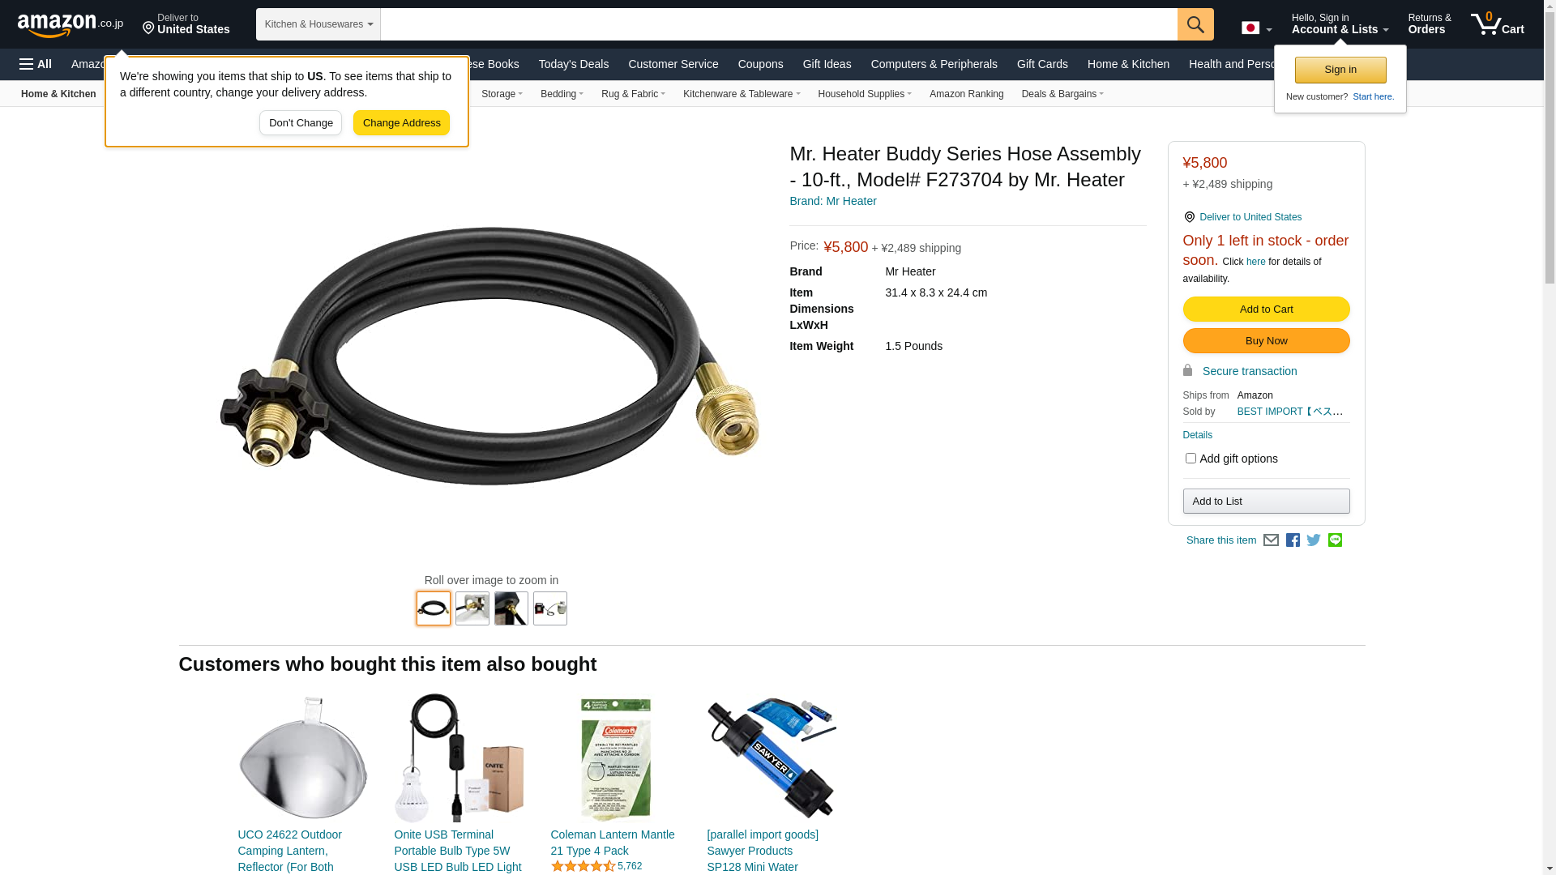Viewport: 1556px width, 875px height.
Task: Share this item via LINE icon
Action: pos(1335,540)
